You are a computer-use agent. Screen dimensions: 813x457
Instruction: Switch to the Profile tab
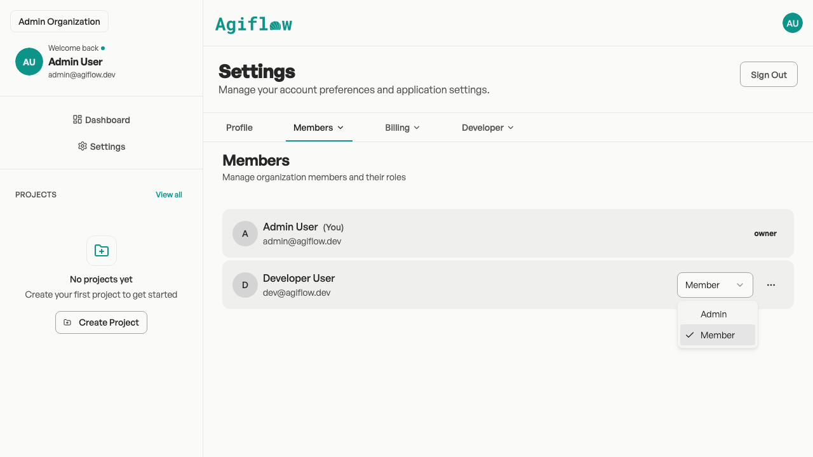pyautogui.click(x=239, y=128)
